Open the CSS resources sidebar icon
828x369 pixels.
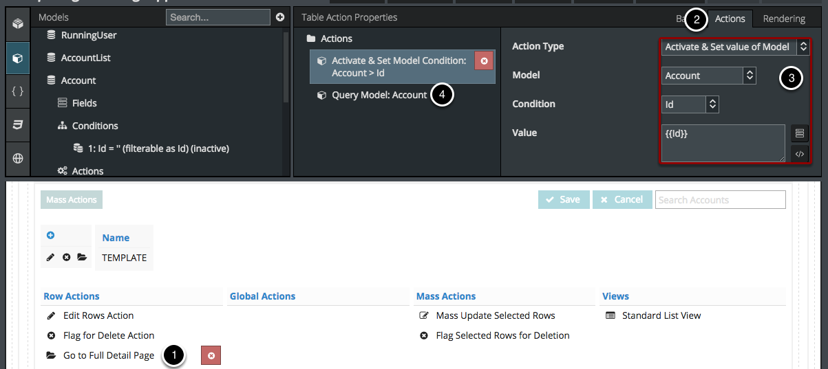(x=18, y=124)
